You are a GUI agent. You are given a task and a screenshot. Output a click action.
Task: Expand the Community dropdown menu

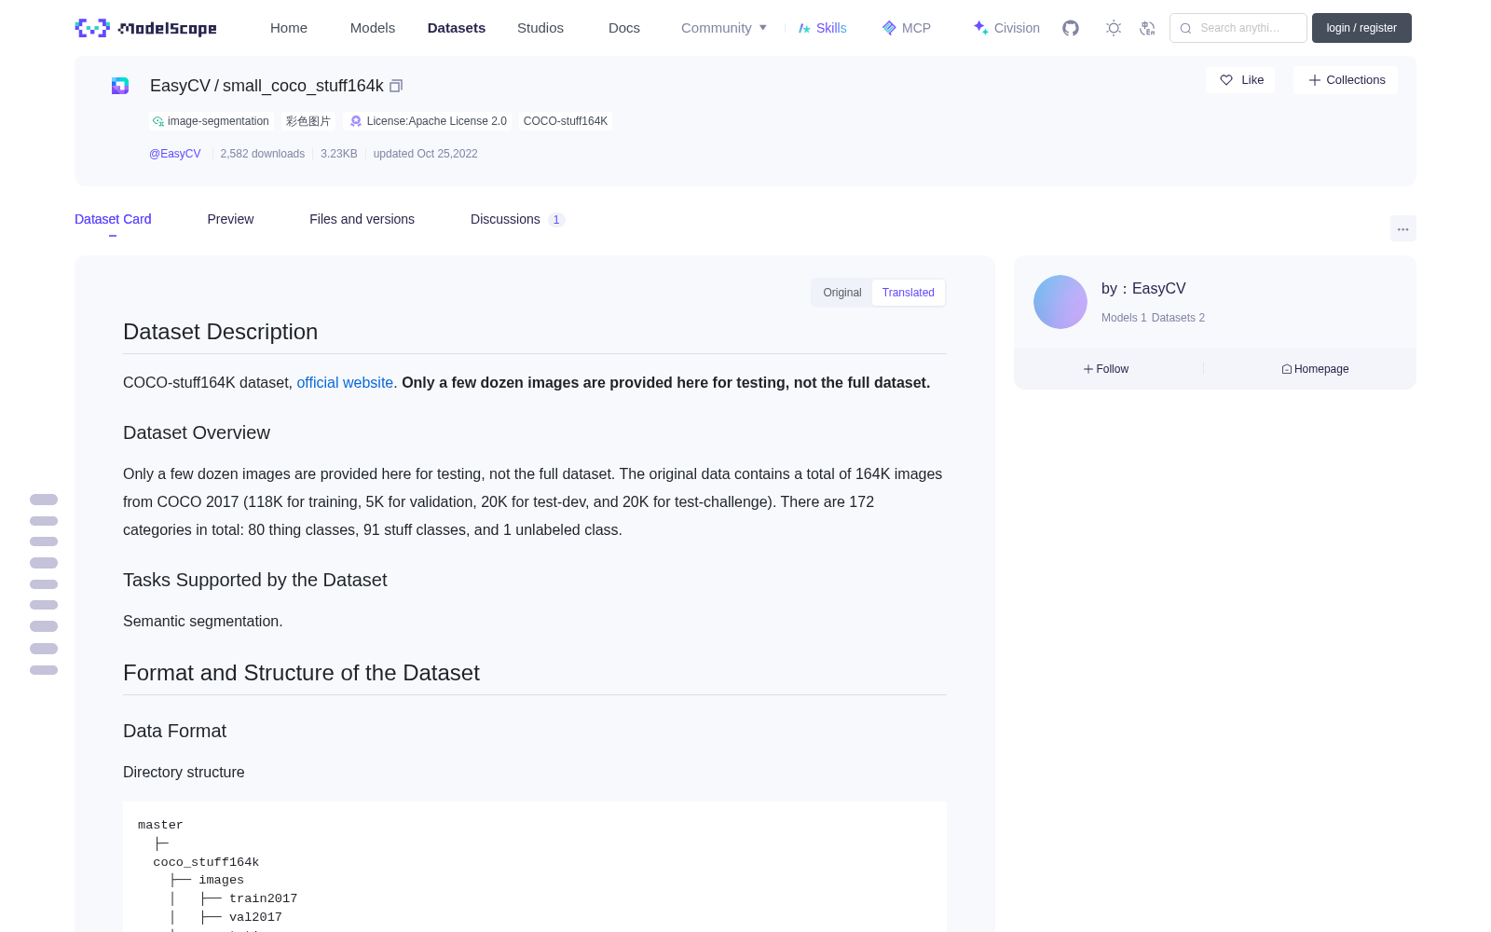tap(724, 28)
